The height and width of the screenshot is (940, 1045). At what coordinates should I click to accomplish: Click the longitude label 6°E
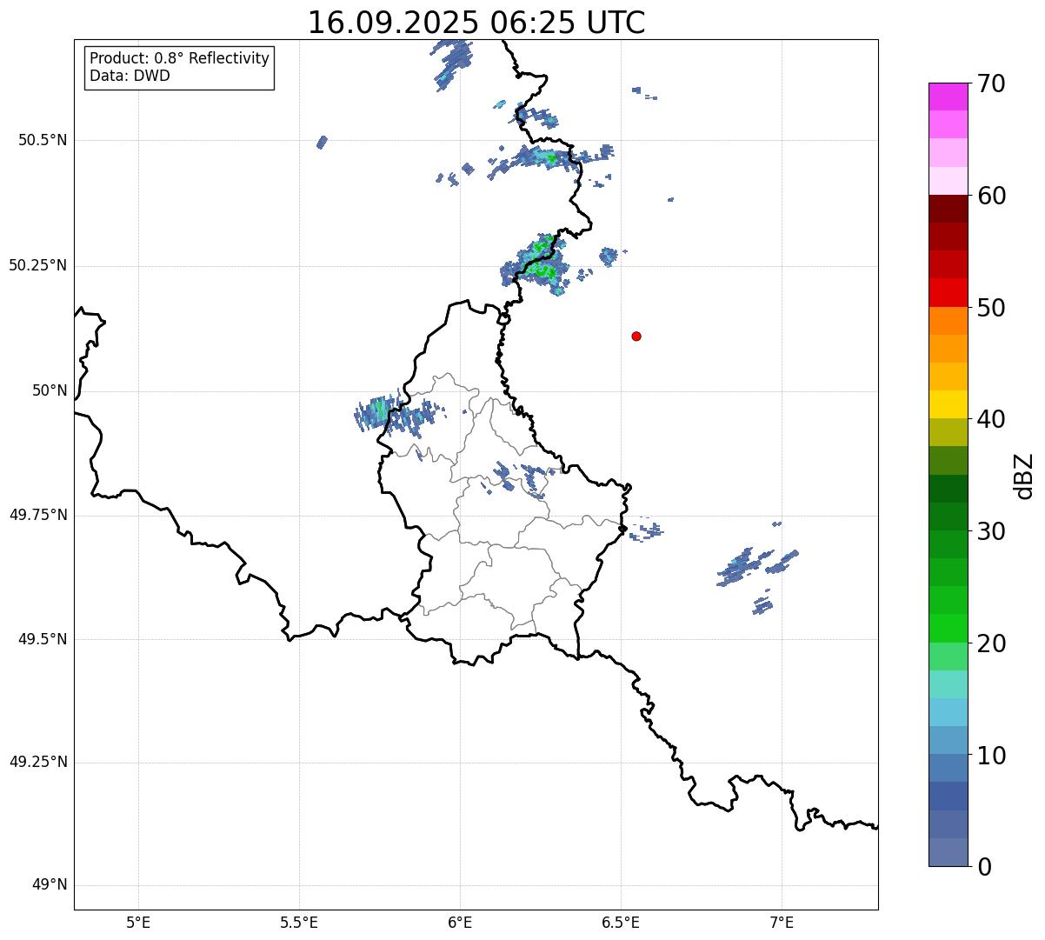[x=460, y=922]
